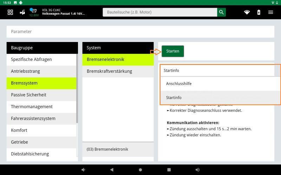
Task: Click the VOL 3G CUKC vehicle code
Action: (51, 10)
